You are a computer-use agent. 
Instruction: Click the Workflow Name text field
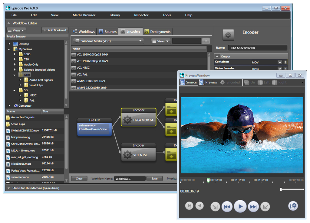pos(130,179)
